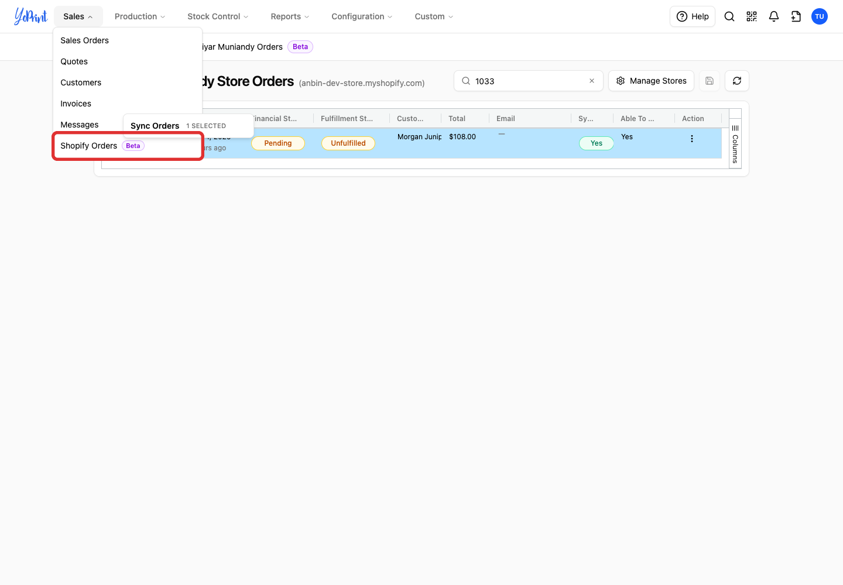
Task: Focus the order search field containing 1033
Action: tap(530, 81)
